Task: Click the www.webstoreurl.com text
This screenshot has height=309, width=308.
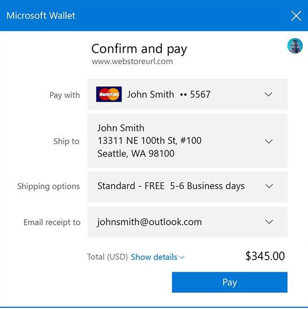Action: (132, 61)
